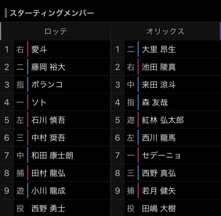The width and height of the screenshot is (221, 216).
Task: Click the スターティングメンバー section heading
Action: coord(52,13)
